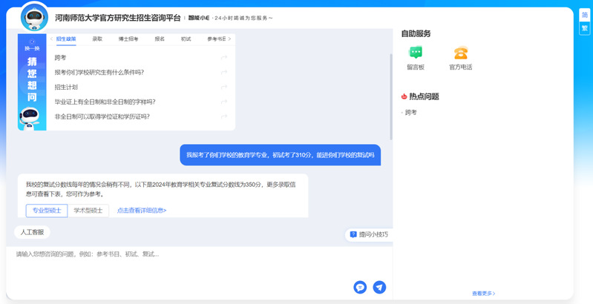This screenshot has width=593, height=304.
Task: Click the 点击查看详细信息 link
Action: point(142,211)
